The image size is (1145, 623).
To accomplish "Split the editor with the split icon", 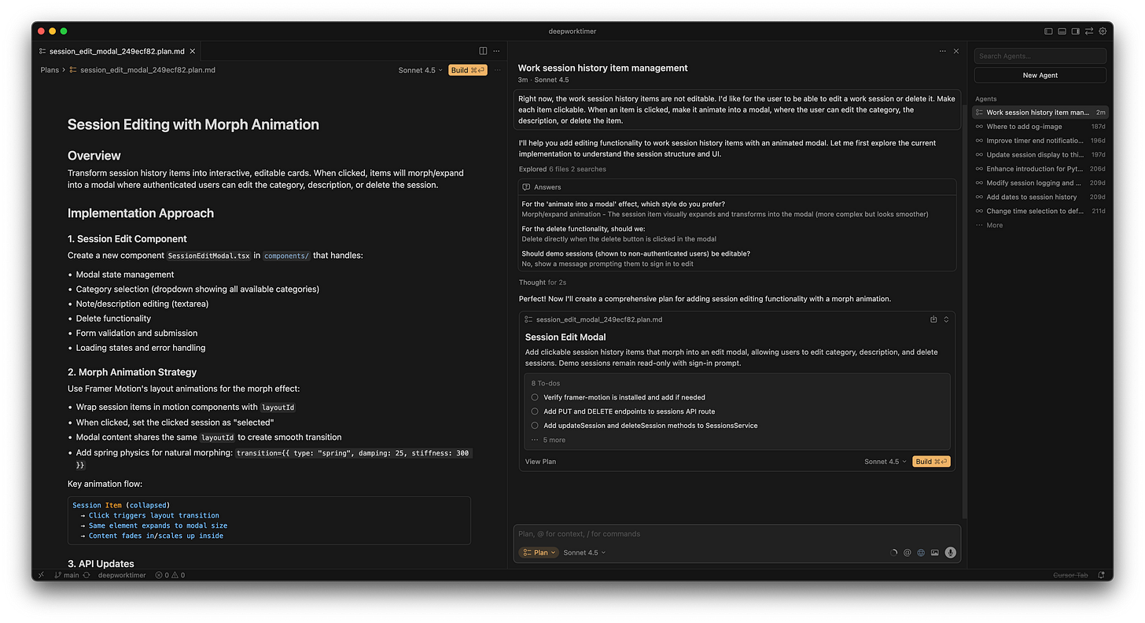I will click(x=483, y=51).
